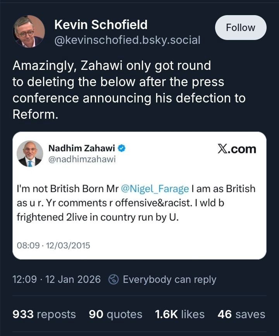View the 1.6K likes list

point(179,314)
